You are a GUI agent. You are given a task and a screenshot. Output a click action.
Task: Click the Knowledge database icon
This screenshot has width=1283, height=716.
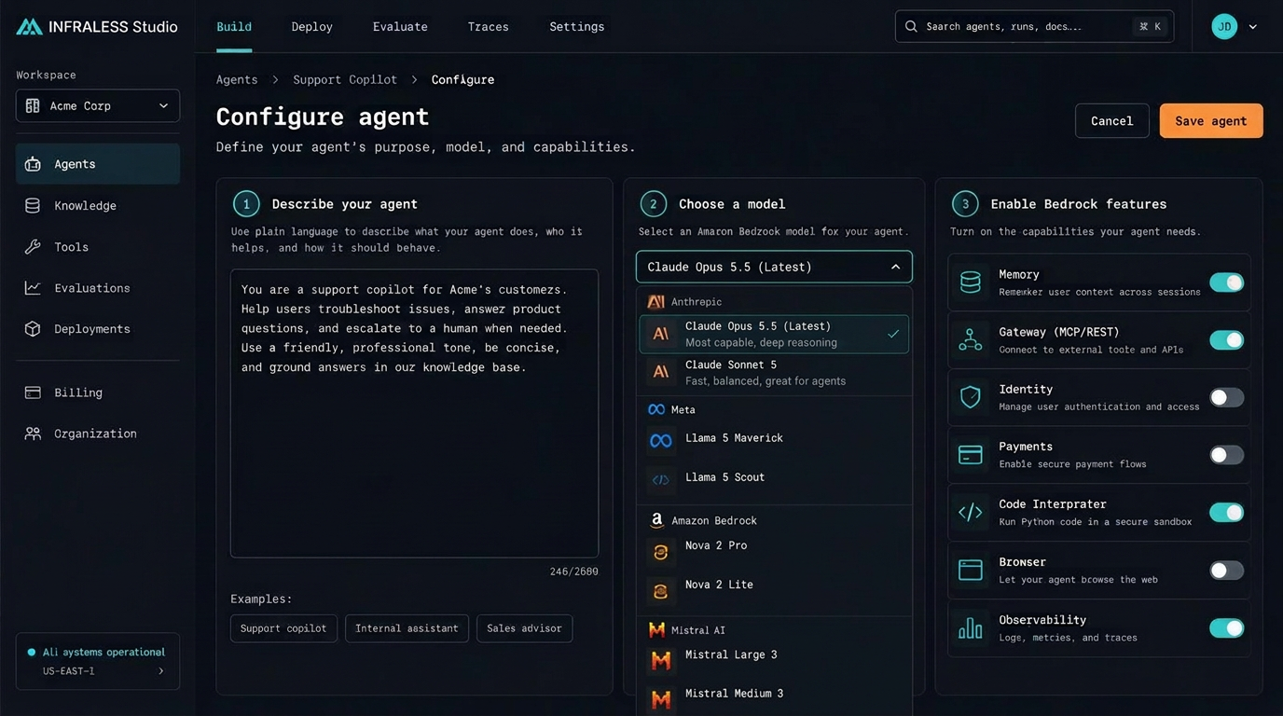33,205
